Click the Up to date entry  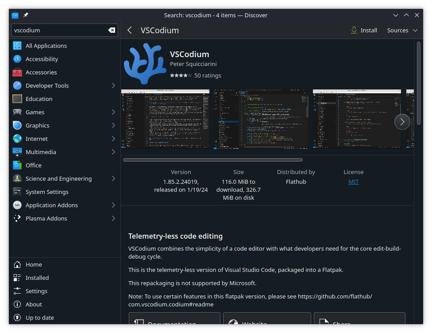(x=65, y=318)
